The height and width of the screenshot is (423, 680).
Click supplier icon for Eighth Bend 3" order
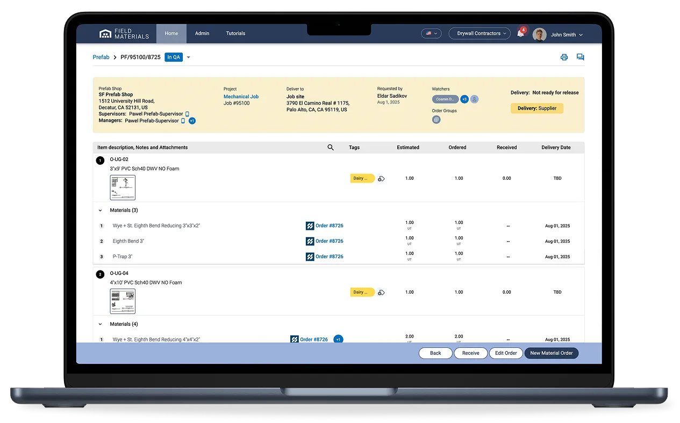(310, 242)
